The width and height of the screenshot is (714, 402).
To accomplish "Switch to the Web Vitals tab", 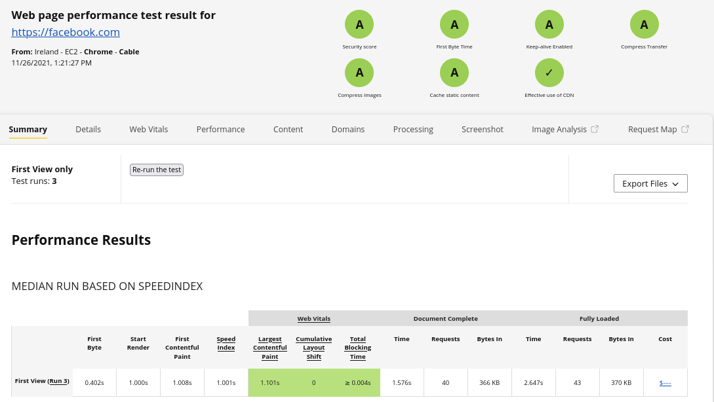I will 149,130.
